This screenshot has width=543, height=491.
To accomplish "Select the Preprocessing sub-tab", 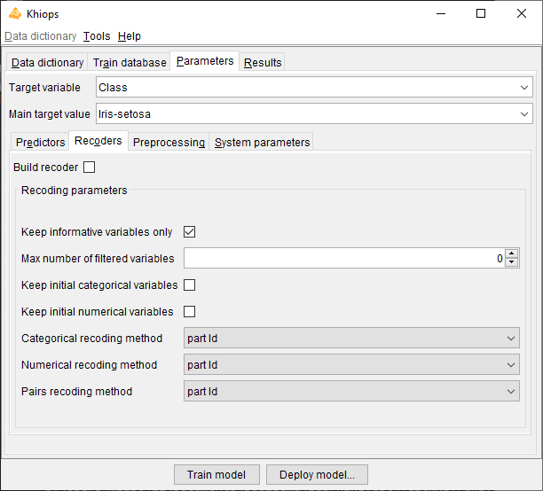I will 169,143.
